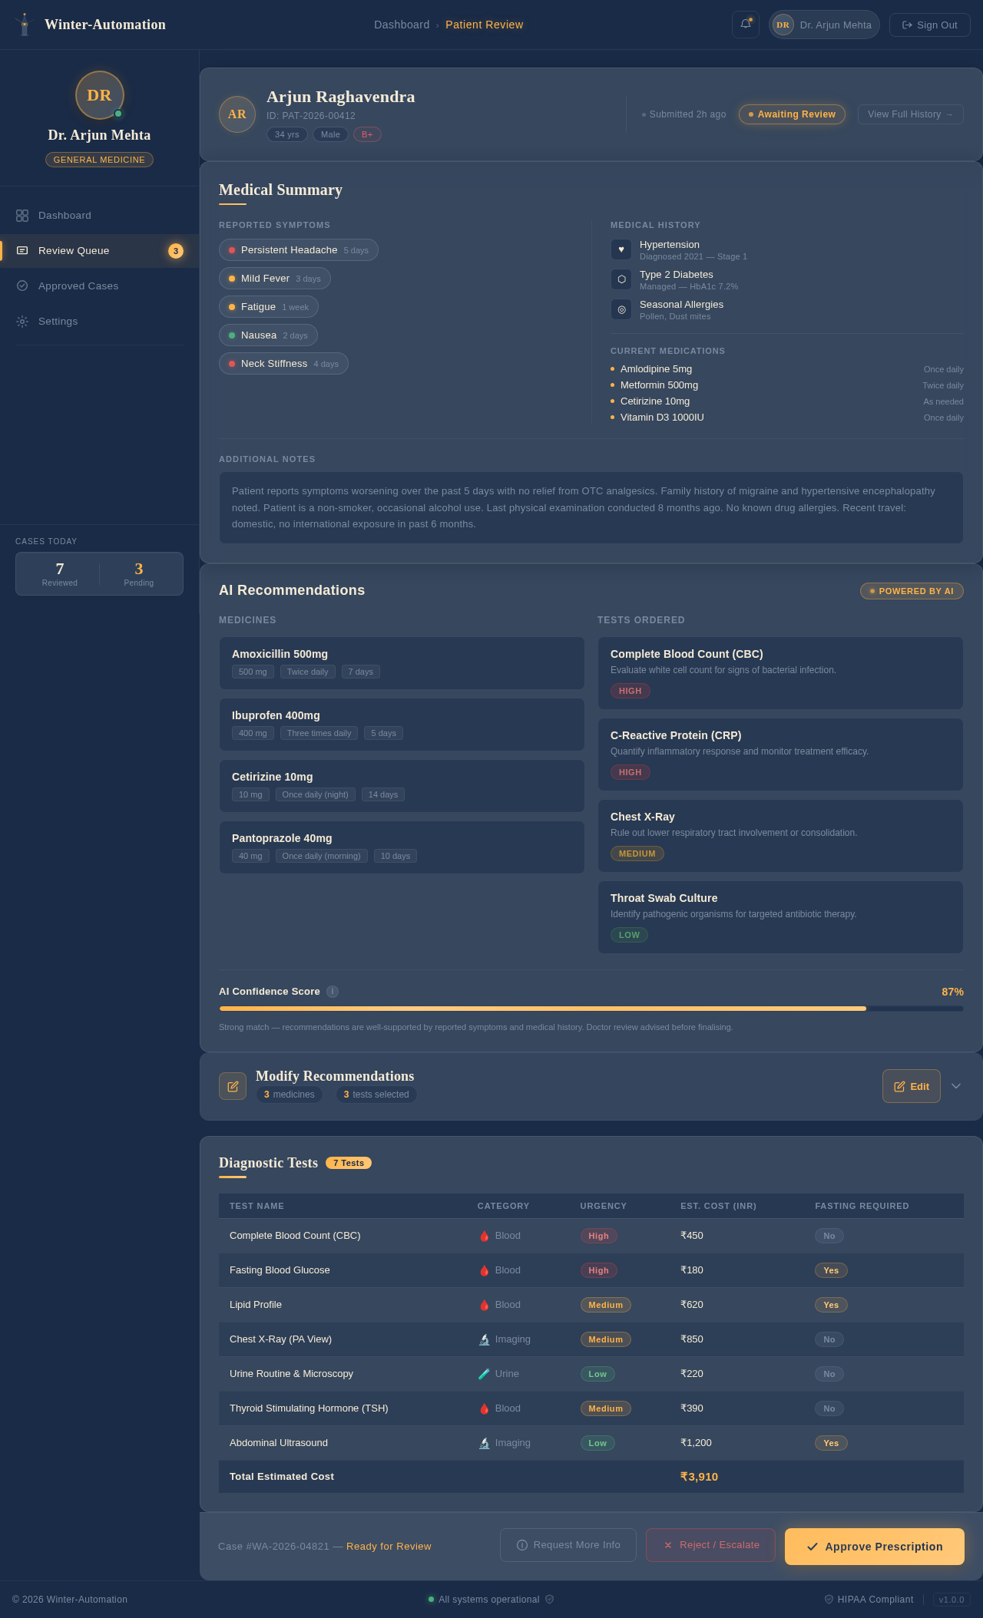Open Dr. Arjun Mehta profile chip in header
The height and width of the screenshot is (1618, 983).
[x=824, y=25]
